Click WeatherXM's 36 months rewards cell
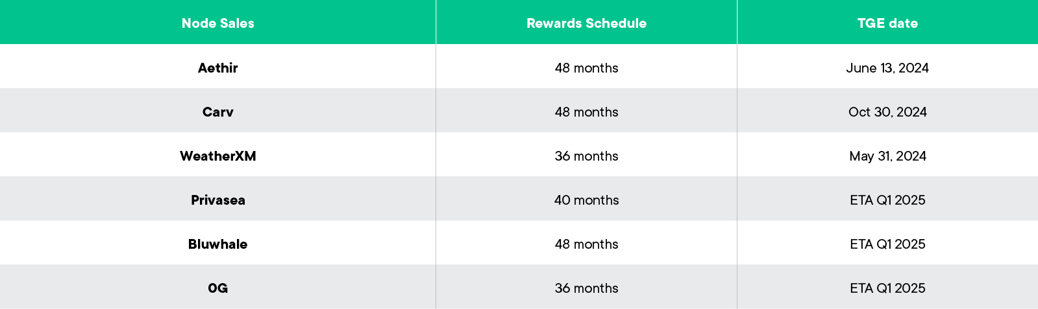This screenshot has width=1038, height=309. tap(586, 156)
